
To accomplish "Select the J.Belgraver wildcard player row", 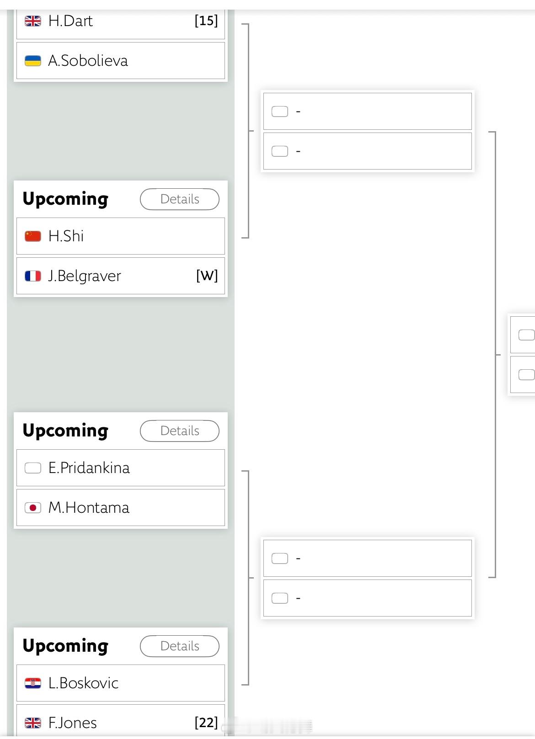I will [121, 276].
